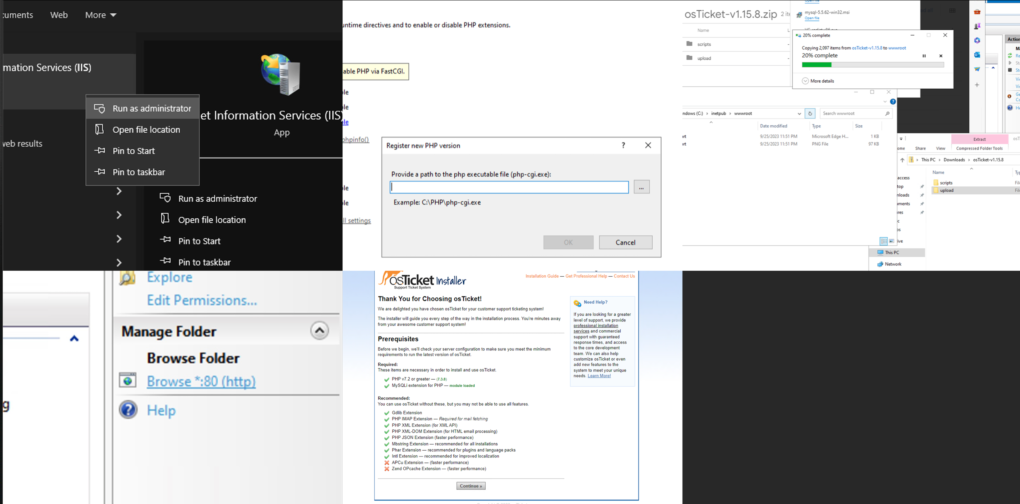Unpin Downloads from Quick access
The width and height of the screenshot is (1020, 504).
(922, 195)
